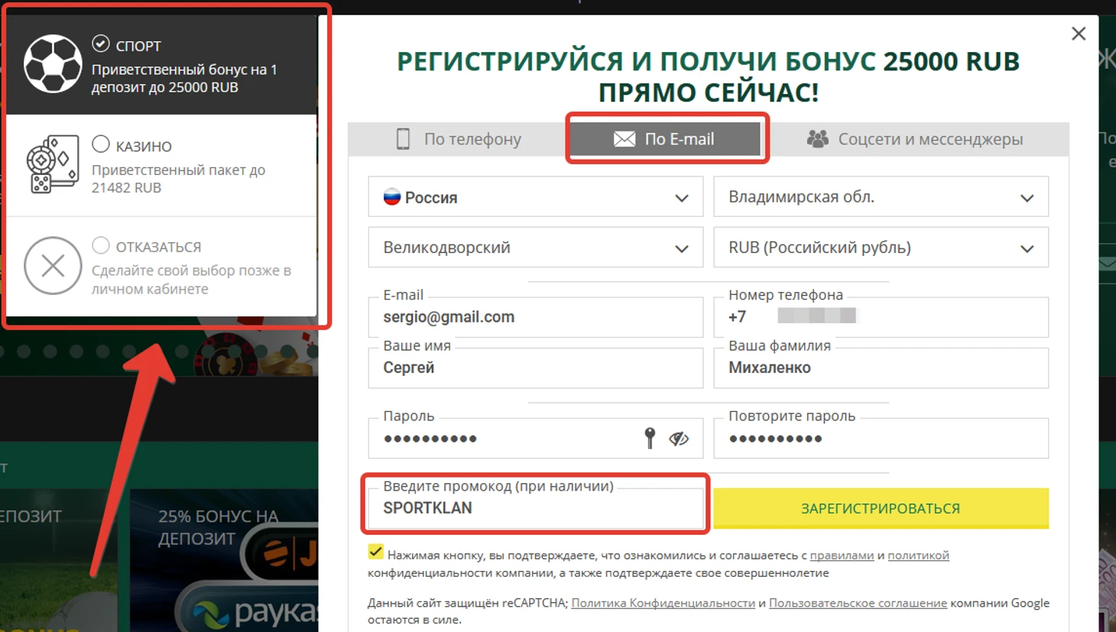This screenshot has height=632, width=1116.
Task: Click the Ваша фамилия input field
Action: 881,368
